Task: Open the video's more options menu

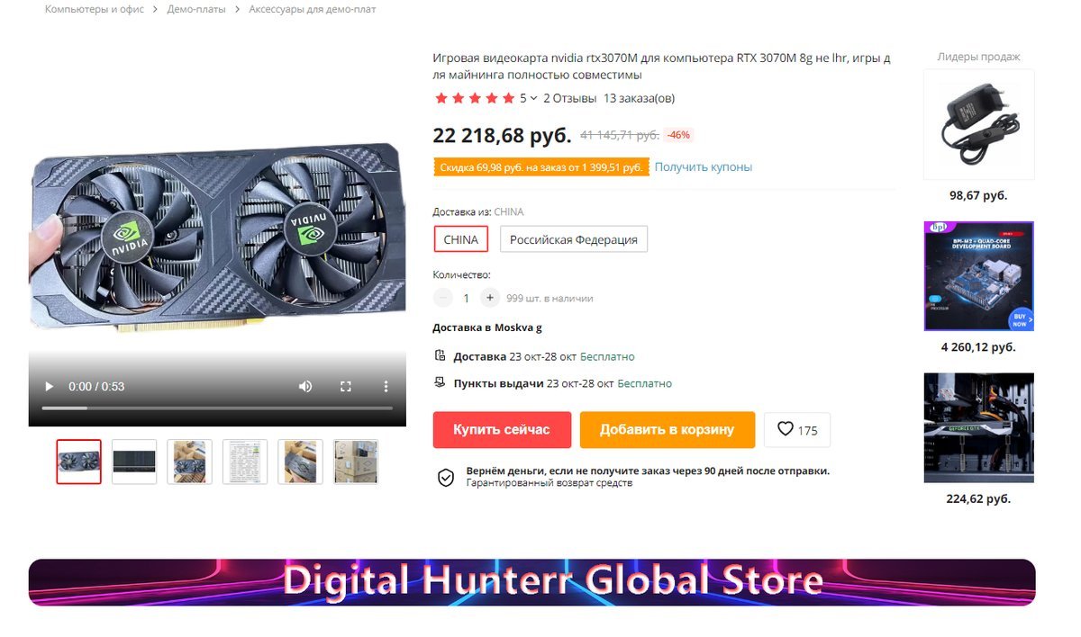Action: pos(386,386)
